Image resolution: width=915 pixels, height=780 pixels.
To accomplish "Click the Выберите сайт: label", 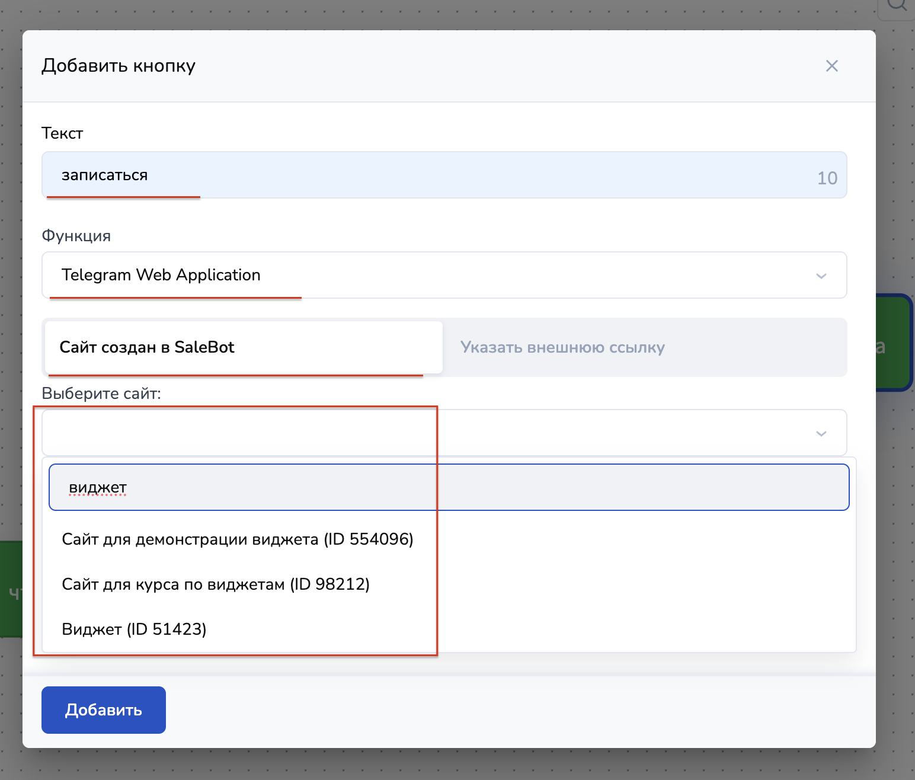I will (x=101, y=394).
